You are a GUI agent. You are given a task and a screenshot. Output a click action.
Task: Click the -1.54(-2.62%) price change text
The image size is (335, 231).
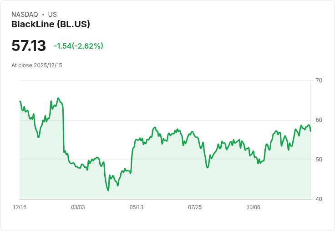click(x=78, y=46)
